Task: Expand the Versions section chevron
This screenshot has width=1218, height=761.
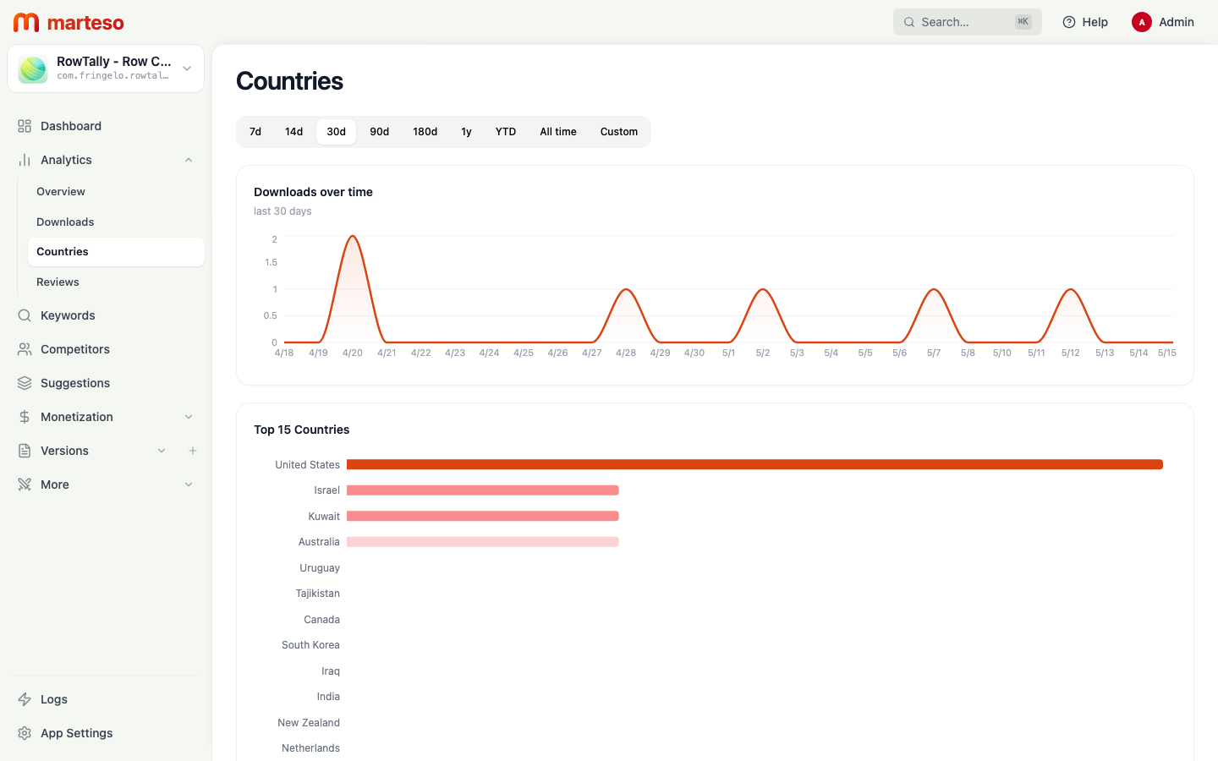Action: (162, 451)
